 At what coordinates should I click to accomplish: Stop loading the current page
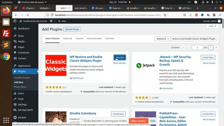tap(28, 15)
